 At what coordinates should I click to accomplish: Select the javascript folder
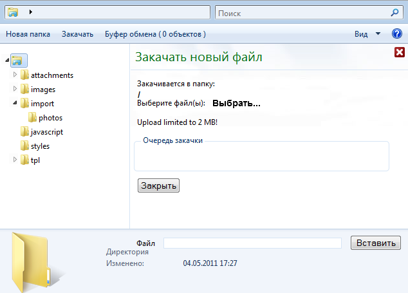click(47, 132)
